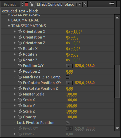Click Scale Y value 100,00
Viewport: 121px width, 138px height.
point(72,106)
